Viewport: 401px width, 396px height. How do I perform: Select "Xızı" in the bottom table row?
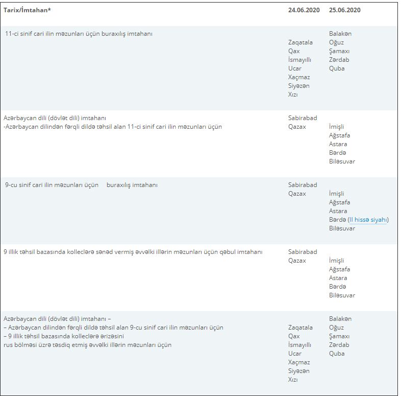coord(293,380)
